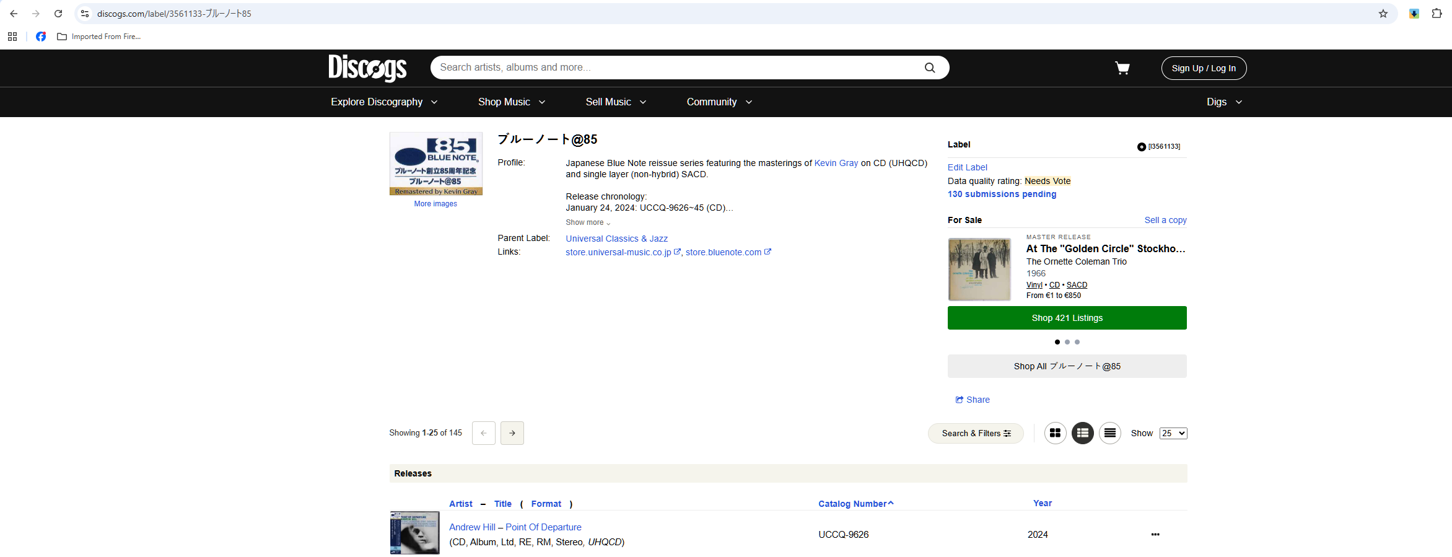Go to the previous page of releases
The width and height of the screenshot is (1452, 557).
484,433
